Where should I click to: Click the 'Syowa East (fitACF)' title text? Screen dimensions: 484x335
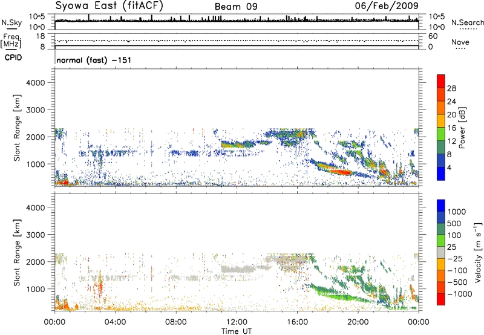tap(109, 5)
